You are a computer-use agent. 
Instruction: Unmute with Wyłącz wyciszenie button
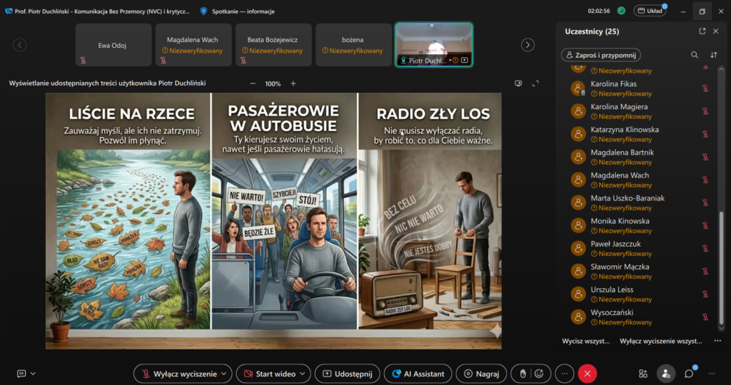coord(179,374)
